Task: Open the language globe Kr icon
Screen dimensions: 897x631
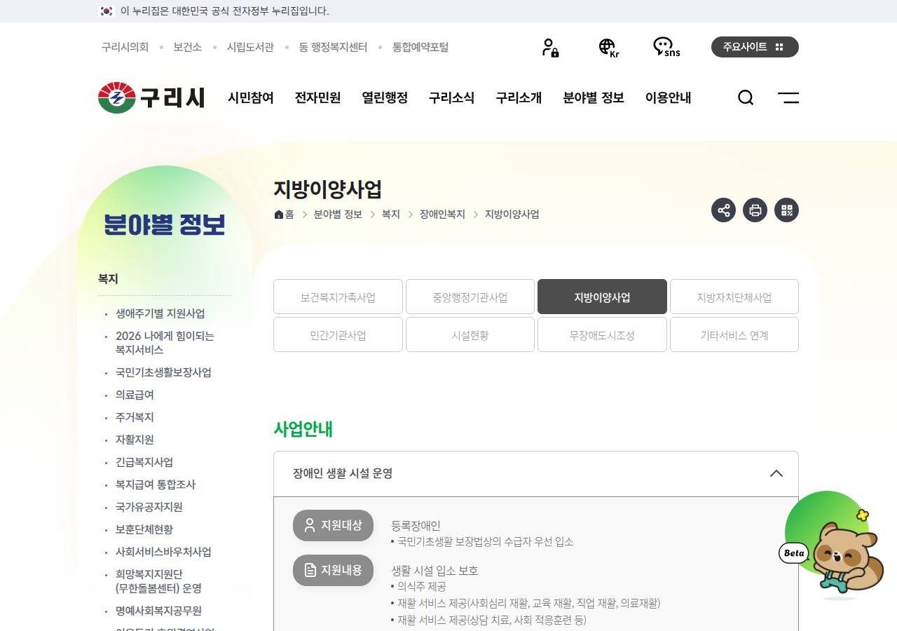Action: [608, 48]
